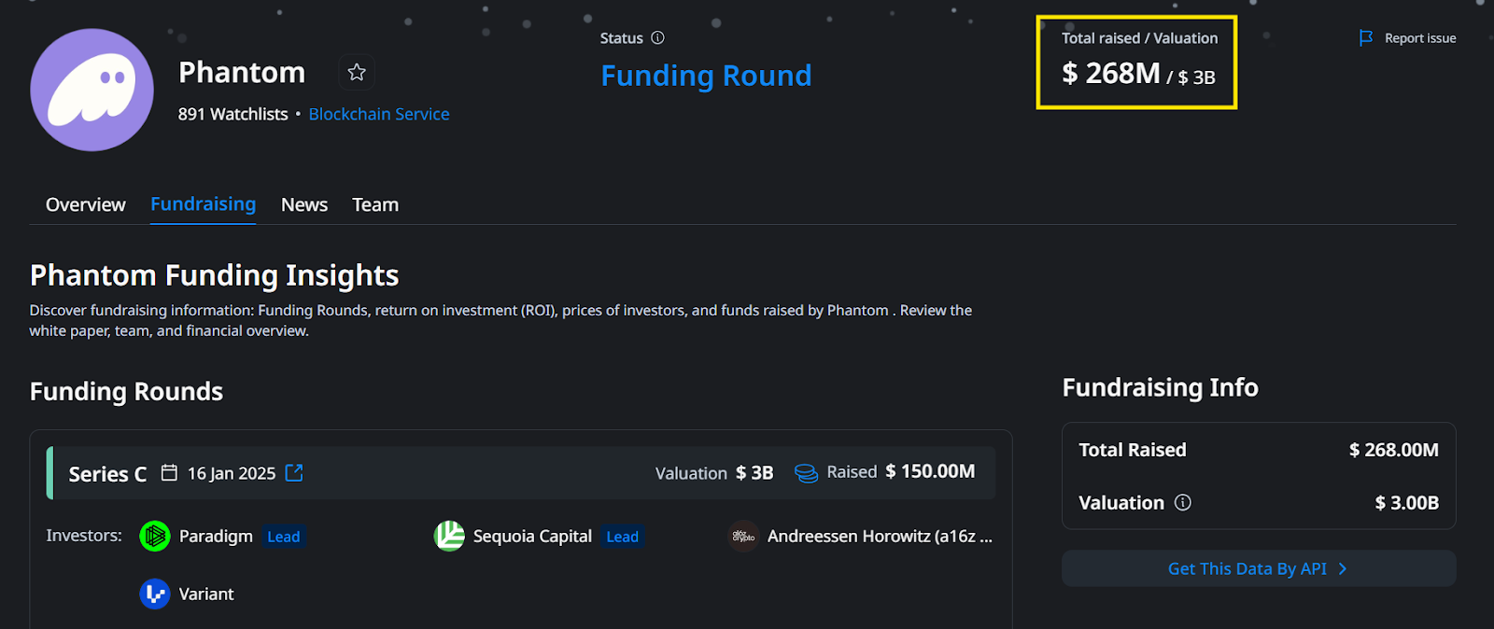Open the Series C external link icon
Image resolution: width=1494 pixels, height=629 pixels.
pos(294,473)
